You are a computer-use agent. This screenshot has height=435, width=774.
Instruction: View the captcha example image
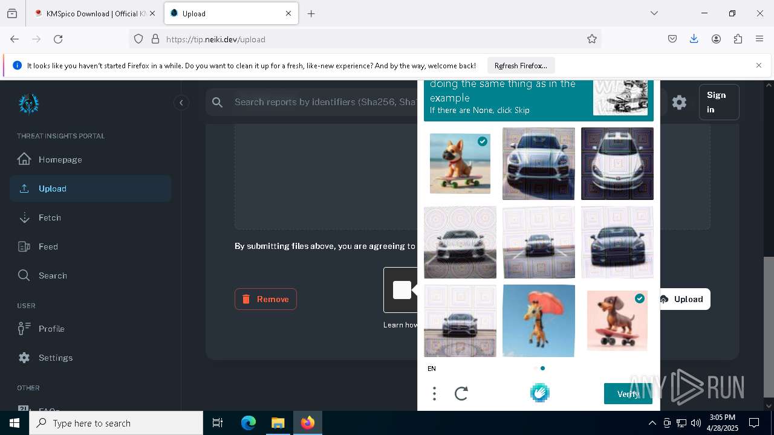coord(620,97)
